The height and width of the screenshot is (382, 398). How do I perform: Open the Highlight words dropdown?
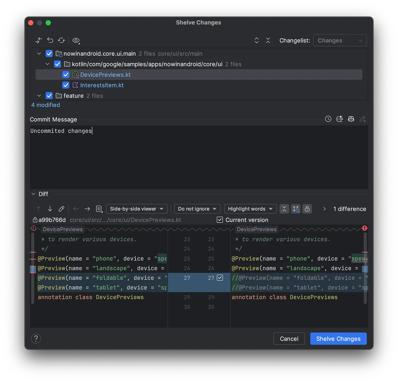(250, 209)
